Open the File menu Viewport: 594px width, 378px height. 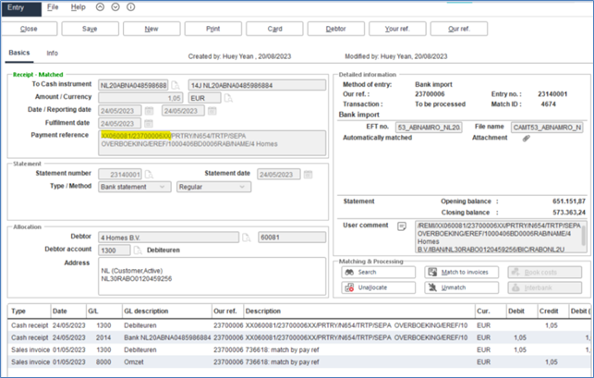(x=53, y=6)
